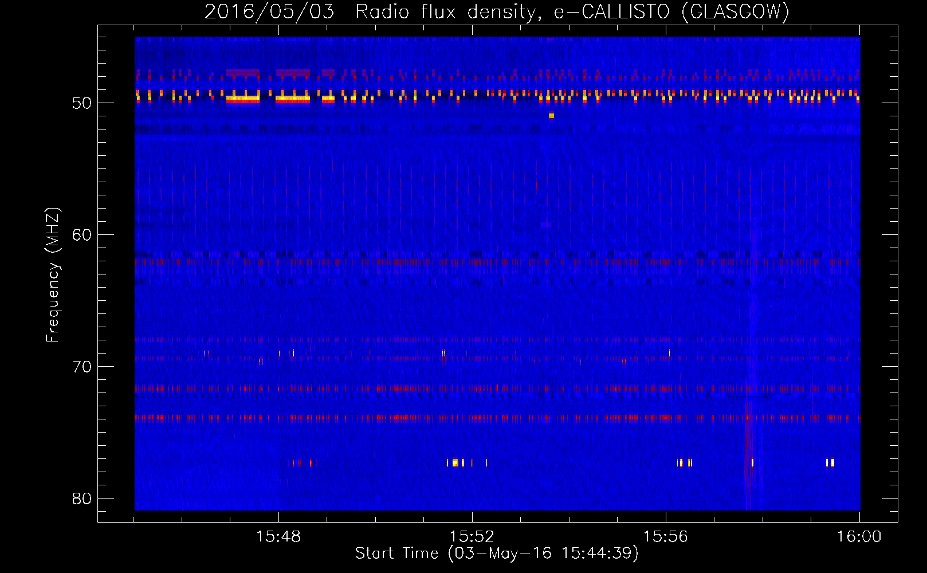Select the date text 2016/05/03 in the title

[269, 11]
